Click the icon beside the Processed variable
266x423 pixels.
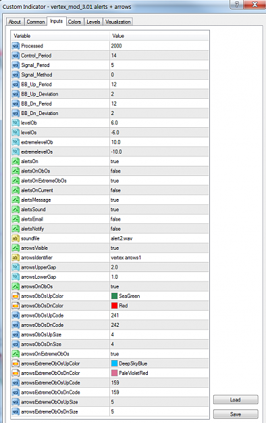[16, 46]
